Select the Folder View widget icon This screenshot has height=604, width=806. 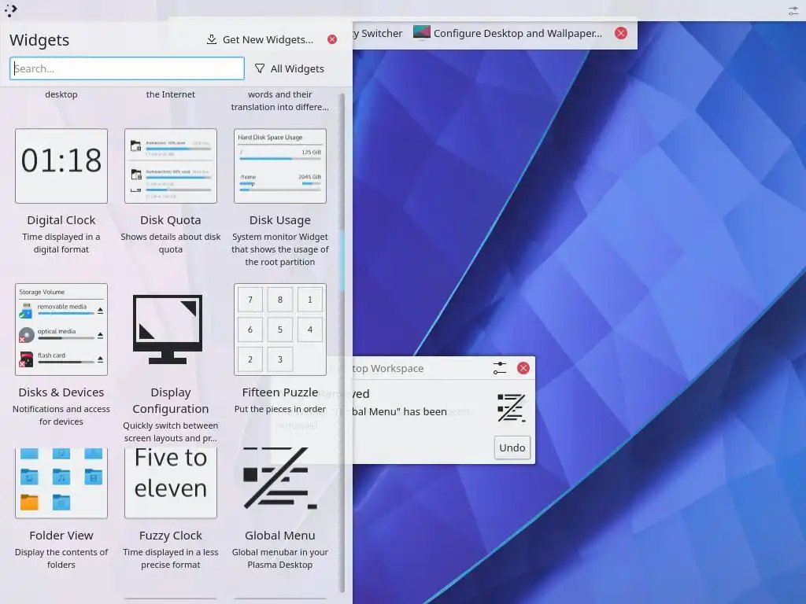coord(61,483)
